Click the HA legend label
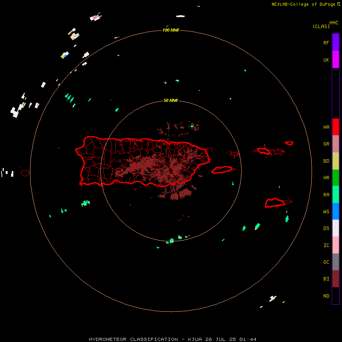This screenshot has width=342, height=342. tap(326, 127)
